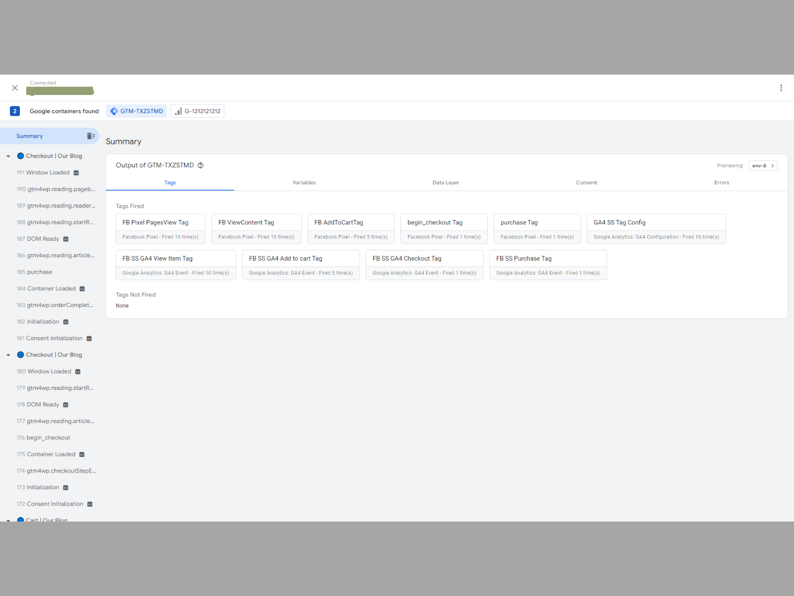Click the API icon beside 184 Container Loaded
The image size is (794, 596).
coord(82,288)
